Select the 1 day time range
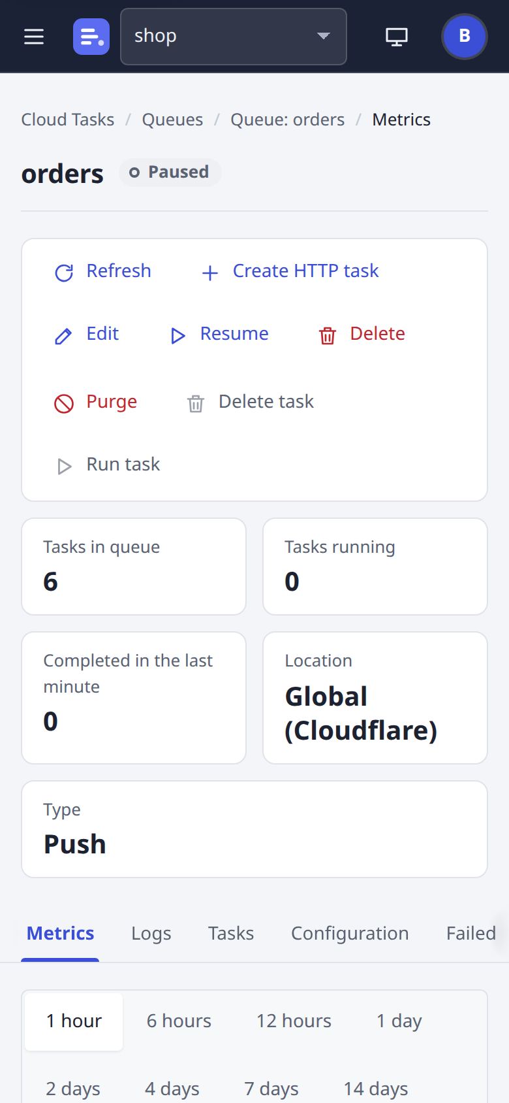509x1103 pixels. click(399, 1021)
